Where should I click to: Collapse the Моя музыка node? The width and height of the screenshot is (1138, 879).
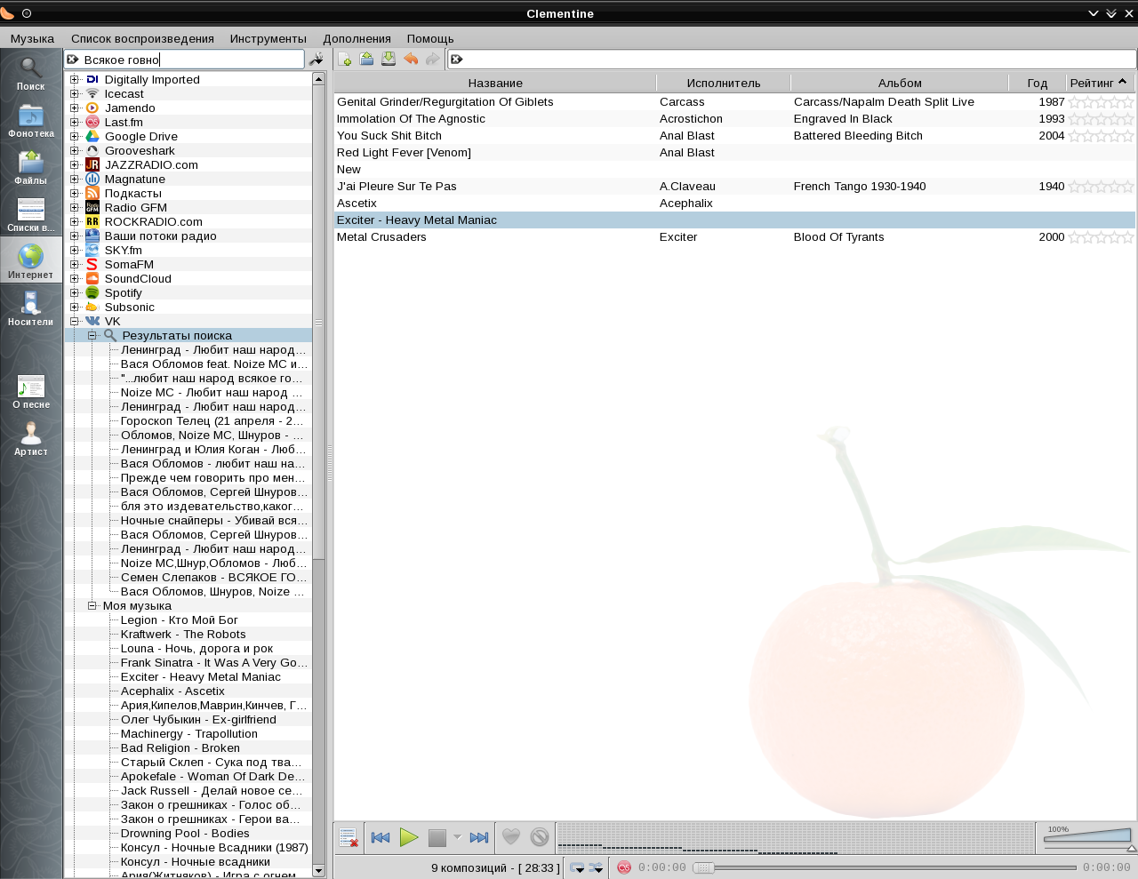point(92,605)
